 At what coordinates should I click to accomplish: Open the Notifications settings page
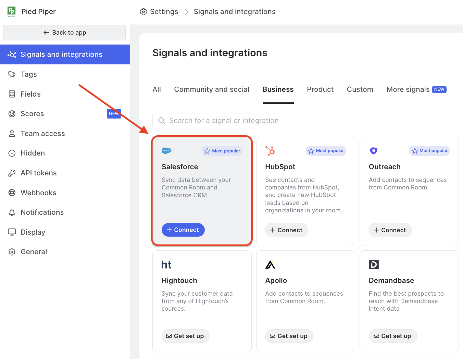coord(65,212)
